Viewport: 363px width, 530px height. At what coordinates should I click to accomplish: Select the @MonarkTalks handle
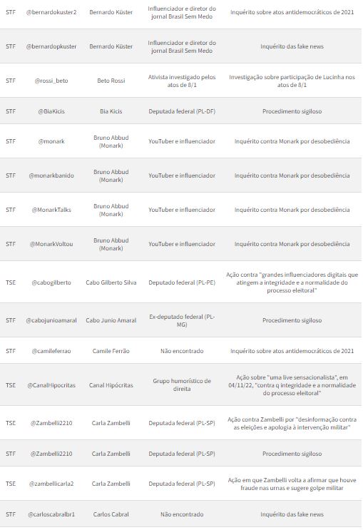[51, 210]
